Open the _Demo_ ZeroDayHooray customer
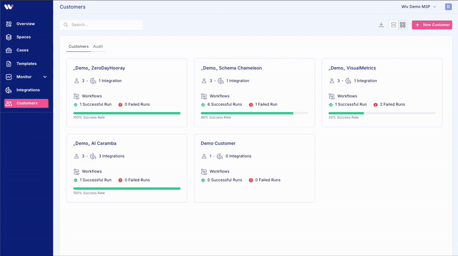458x256 pixels. point(99,68)
